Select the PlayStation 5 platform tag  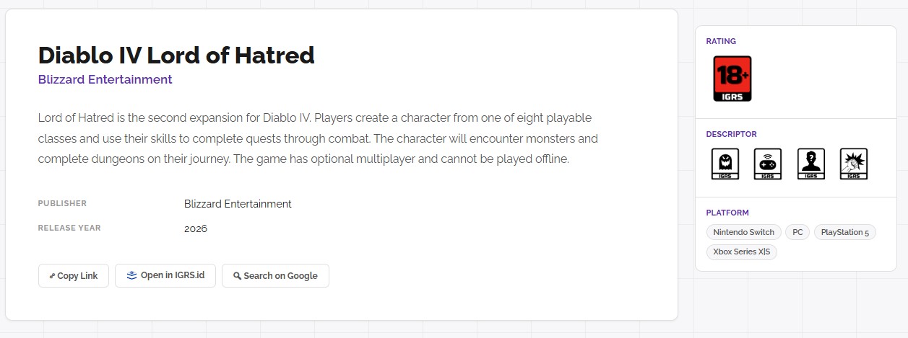pyautogui.click(x=844, y=232)
